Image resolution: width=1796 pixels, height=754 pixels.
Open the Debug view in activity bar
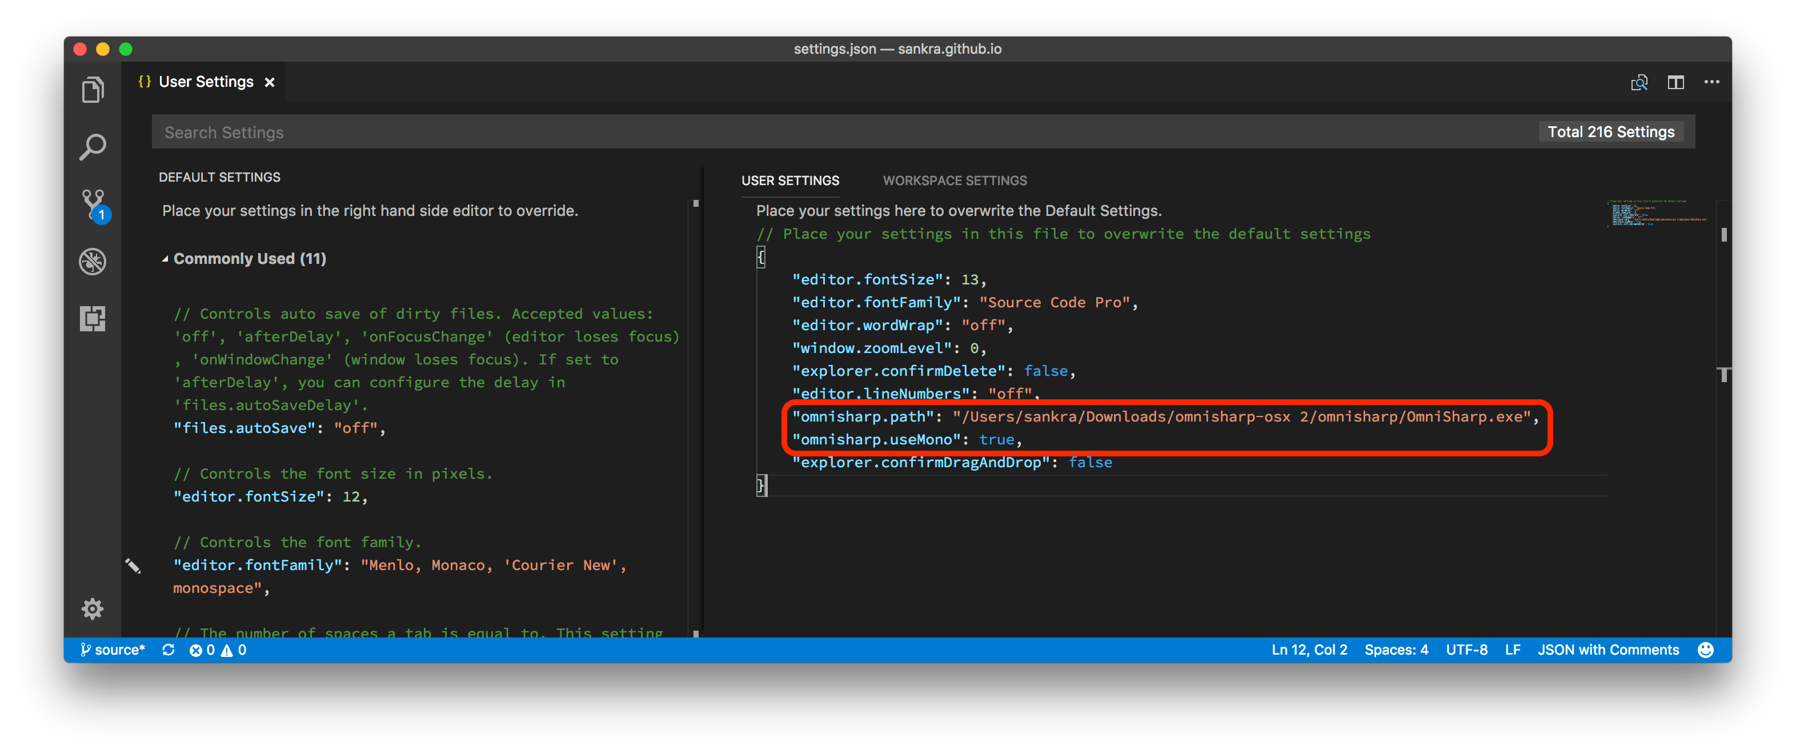pyautogui.click(x=92, y=261)
